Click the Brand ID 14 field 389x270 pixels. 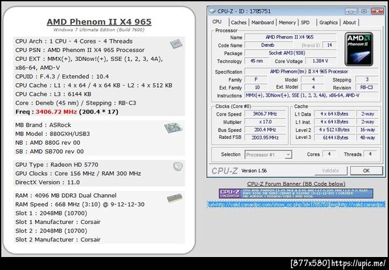329,45
